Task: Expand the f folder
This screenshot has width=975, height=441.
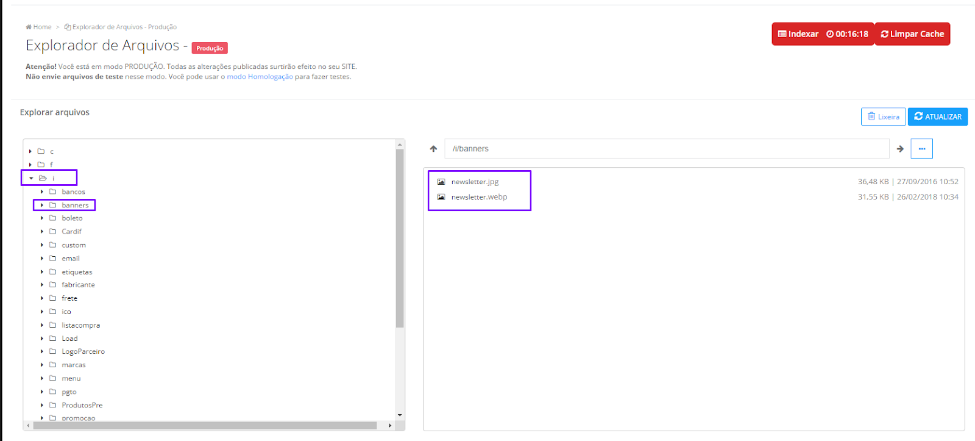Action: (x=30, y=165)
